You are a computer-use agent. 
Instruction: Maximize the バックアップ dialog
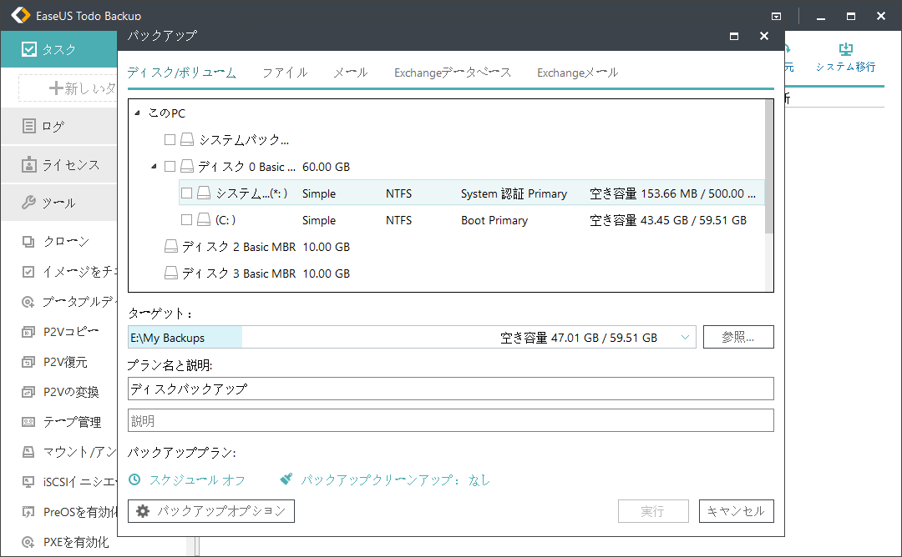733,36
